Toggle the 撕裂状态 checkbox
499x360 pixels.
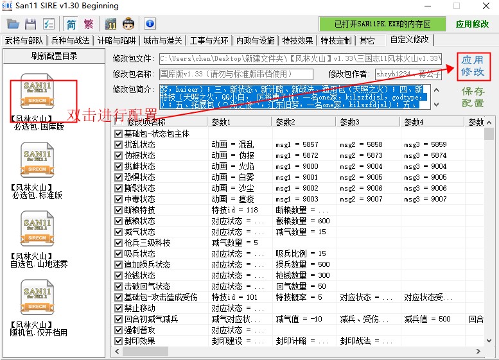coord(118,188)
